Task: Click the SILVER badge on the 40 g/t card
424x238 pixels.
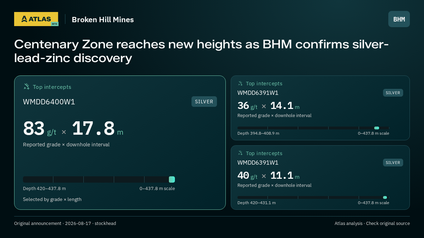Action: pyautogui.click(x=393, y=163)
